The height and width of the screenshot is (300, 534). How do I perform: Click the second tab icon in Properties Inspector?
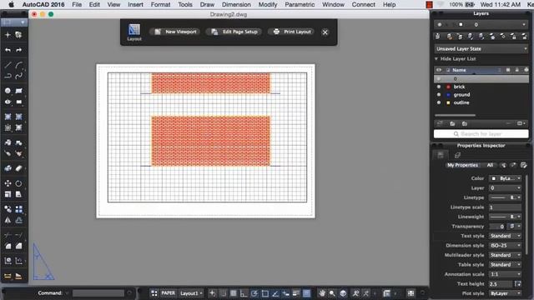[457, 156]
